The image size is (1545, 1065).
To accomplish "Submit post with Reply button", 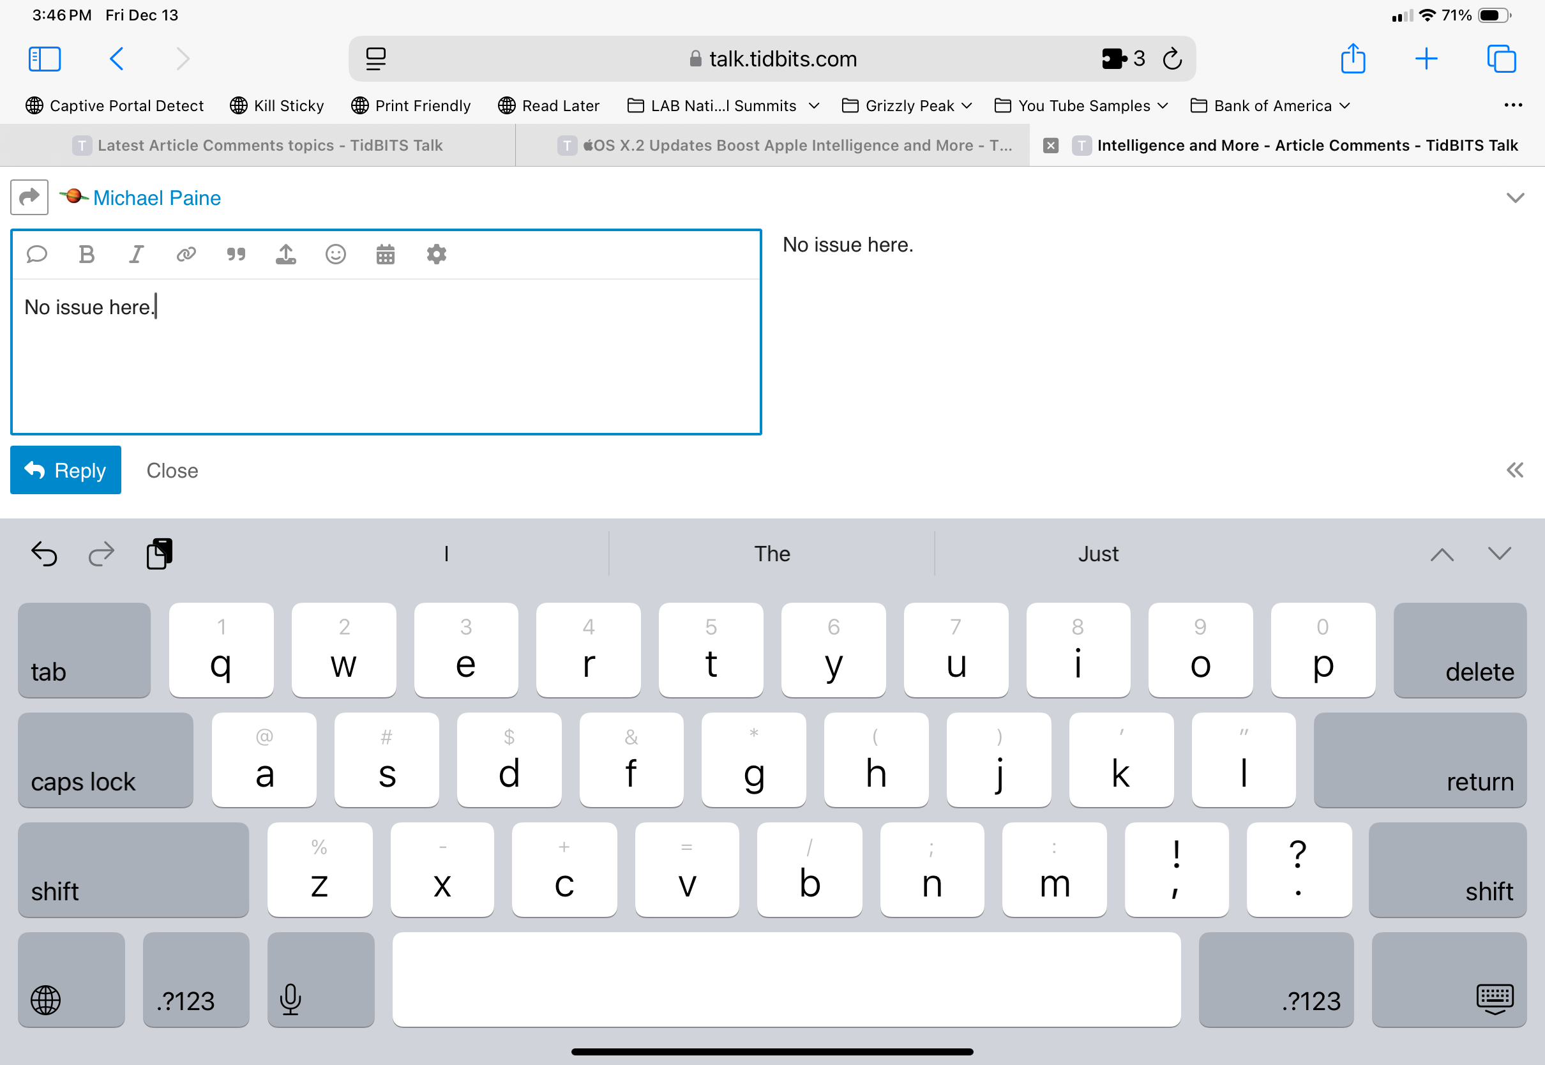I will (x=65, y=471).
